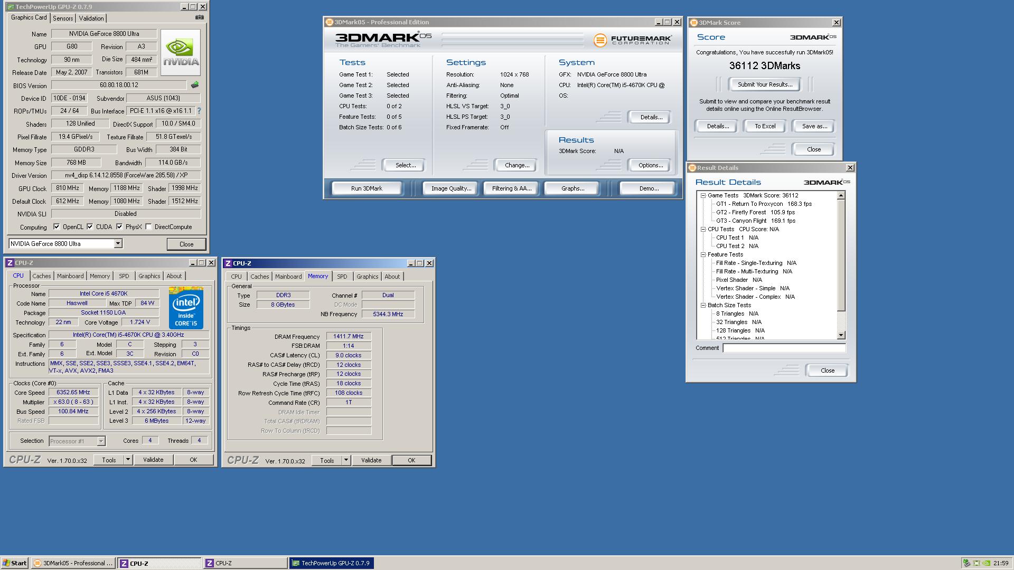
Task: Click the Comment input field
Action: click(784, 348)
